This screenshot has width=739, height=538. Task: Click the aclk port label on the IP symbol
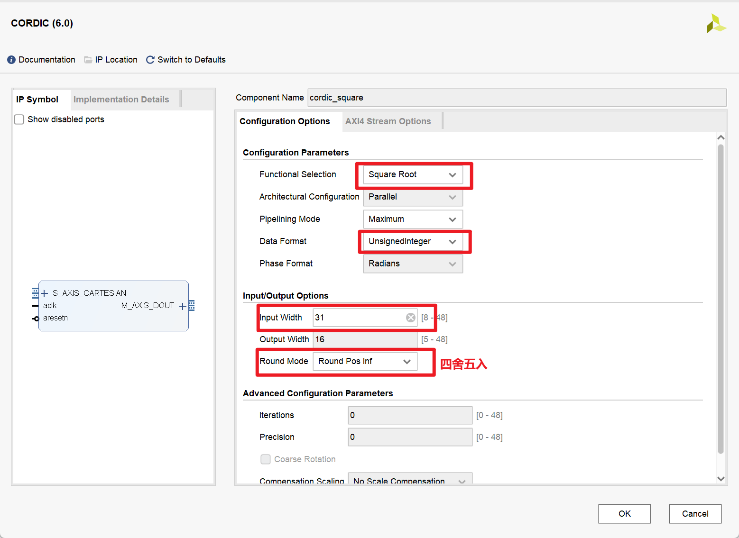[50, 306]
